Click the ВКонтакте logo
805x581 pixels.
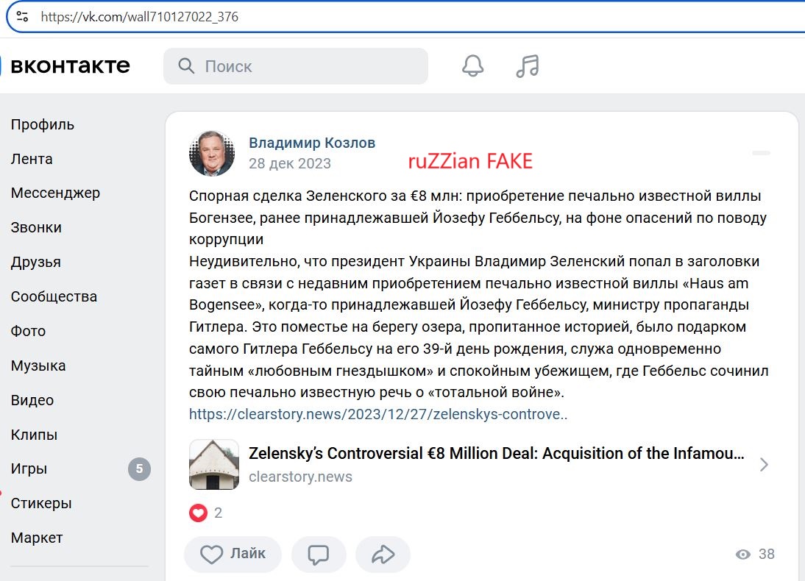(x=70, y=65)
